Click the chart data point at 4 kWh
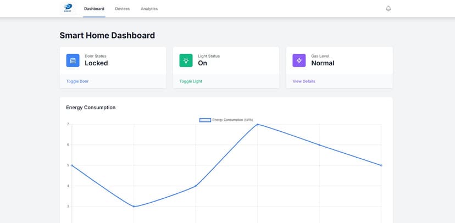The width and height of the screenshot is (455, 223). (x=196, y=186)
